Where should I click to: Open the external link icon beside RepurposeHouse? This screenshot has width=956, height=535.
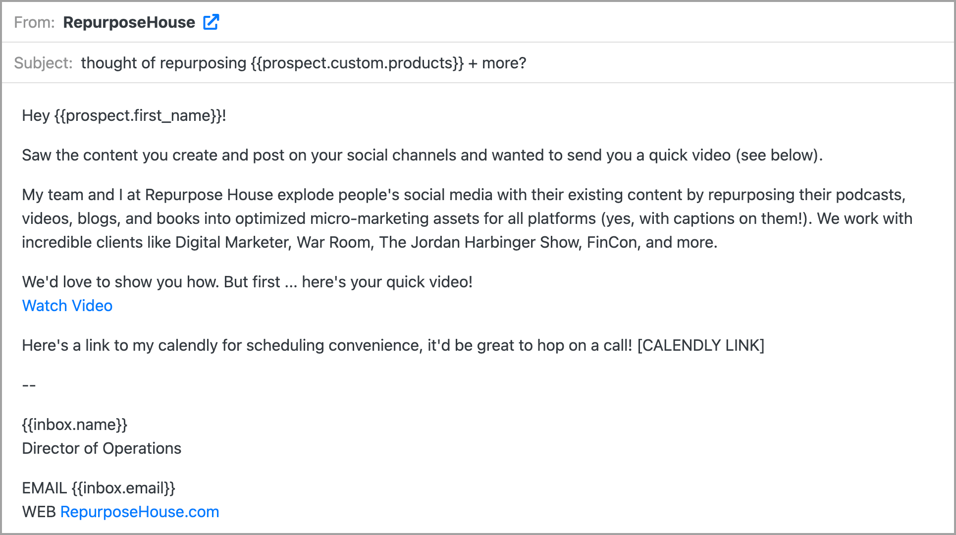[x=211, y=22]
